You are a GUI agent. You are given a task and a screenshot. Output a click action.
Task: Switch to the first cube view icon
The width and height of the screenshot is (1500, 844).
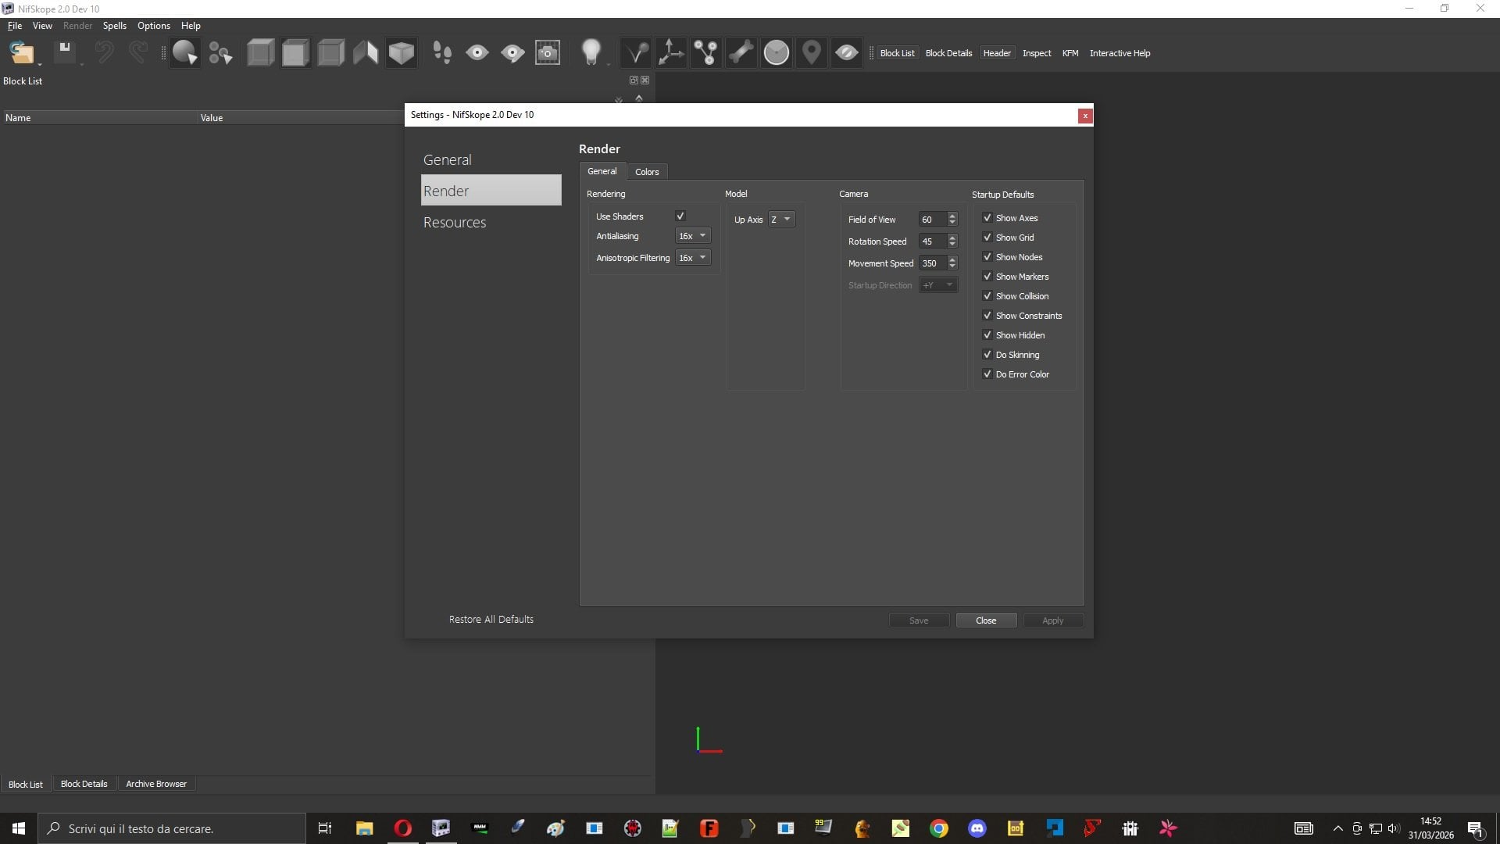coord(260,53)
